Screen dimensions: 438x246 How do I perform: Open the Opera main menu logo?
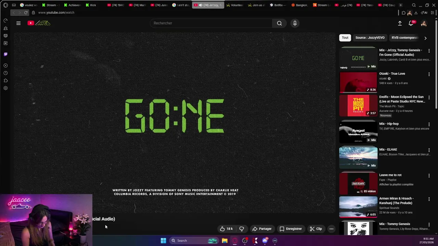pos(5,5)
